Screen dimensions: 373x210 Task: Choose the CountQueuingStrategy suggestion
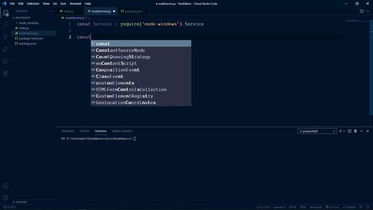(141, 57)
